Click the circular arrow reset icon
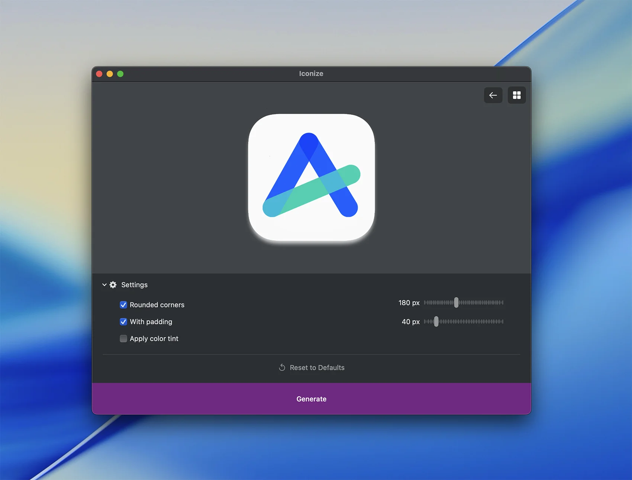This screenshot has height=480, width=632. point(282,368)
